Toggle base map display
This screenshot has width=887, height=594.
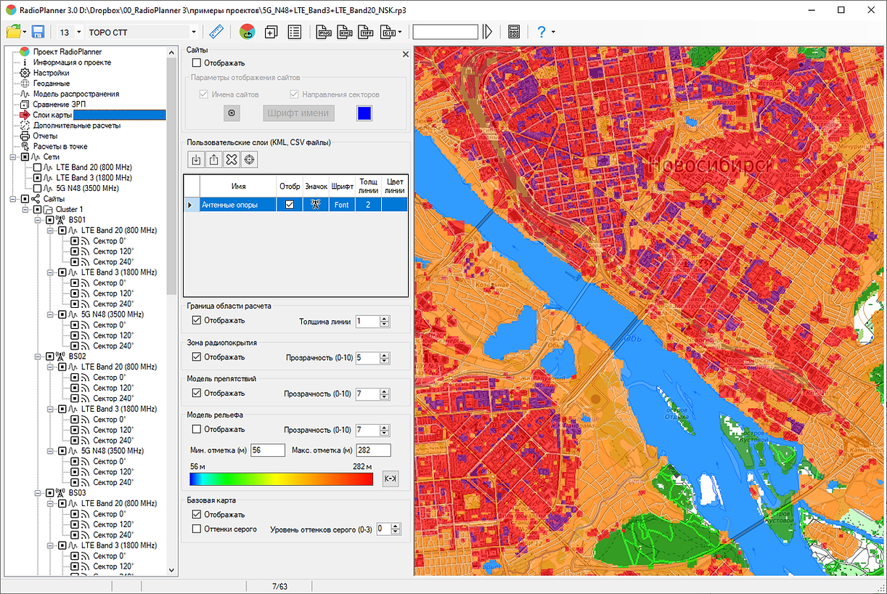197,514
